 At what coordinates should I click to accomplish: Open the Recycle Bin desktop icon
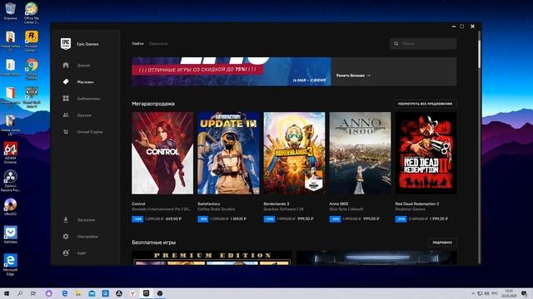pyautogui.click(x=10, y=11)
